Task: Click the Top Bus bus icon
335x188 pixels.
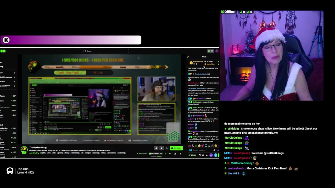Action: 10,171
